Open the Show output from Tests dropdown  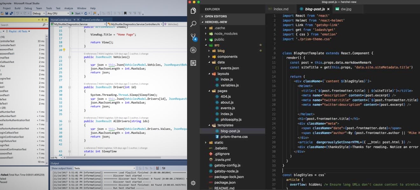[x=104, y=168]
